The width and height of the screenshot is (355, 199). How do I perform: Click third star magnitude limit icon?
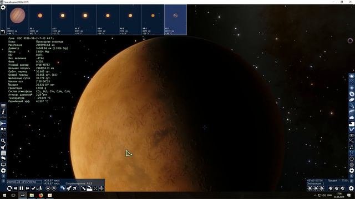click(342, 188)
